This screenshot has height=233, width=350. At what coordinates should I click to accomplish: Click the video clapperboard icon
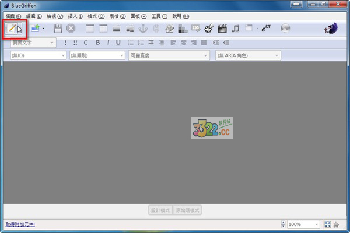pyautogui.click(x=222, y=28)
